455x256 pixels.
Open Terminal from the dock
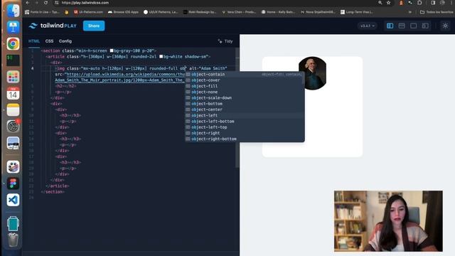click(x=13, y=60)
